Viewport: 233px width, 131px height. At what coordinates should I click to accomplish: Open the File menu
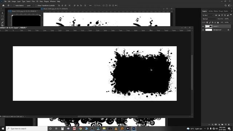coord(5,1)
